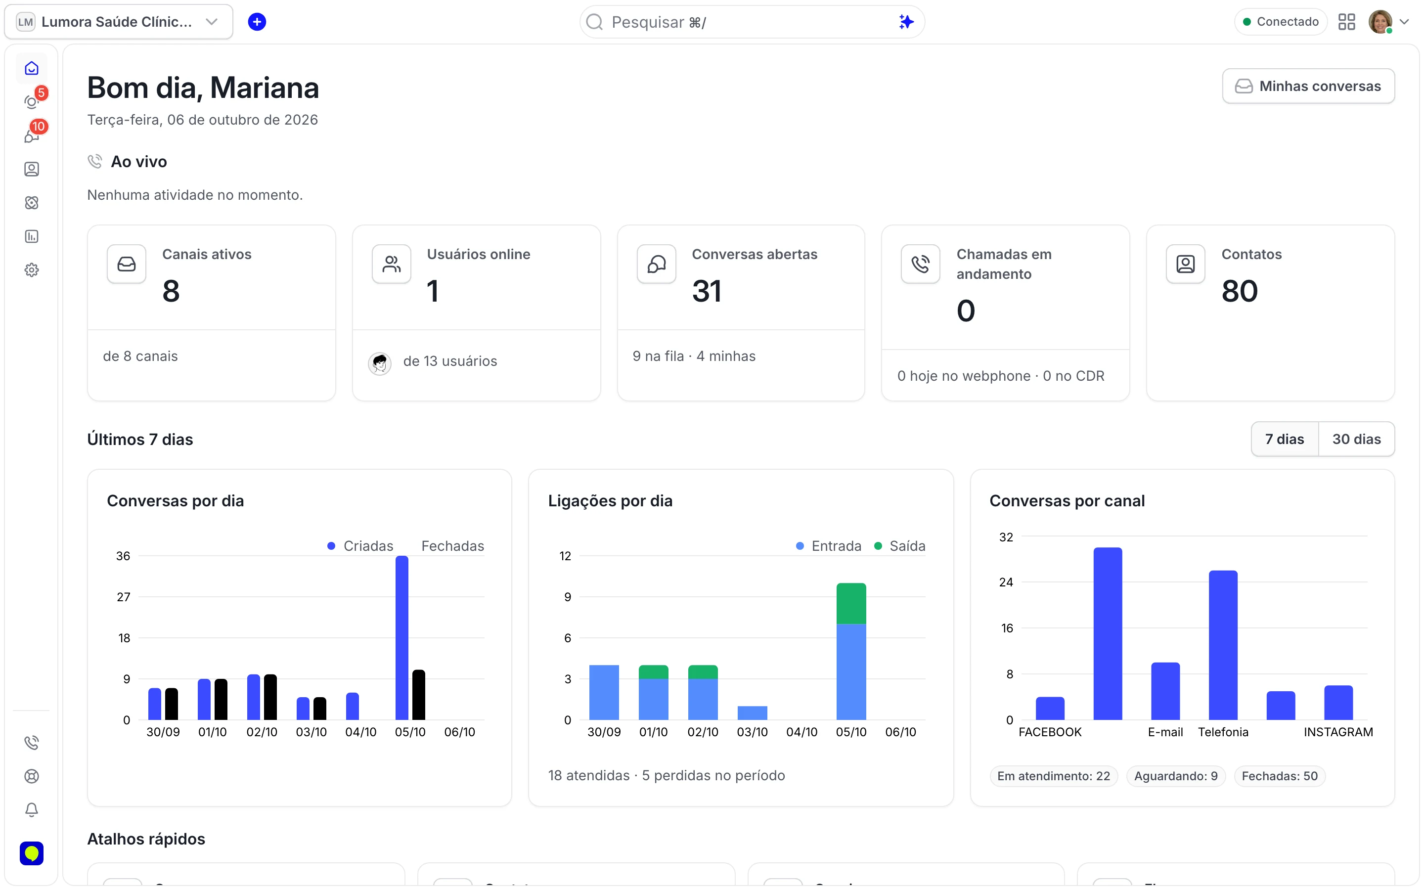This screenshot has width=1424, height=890.
Task: Click the FACEBOOK channel bar
Action: click(x=1050, y=708)
